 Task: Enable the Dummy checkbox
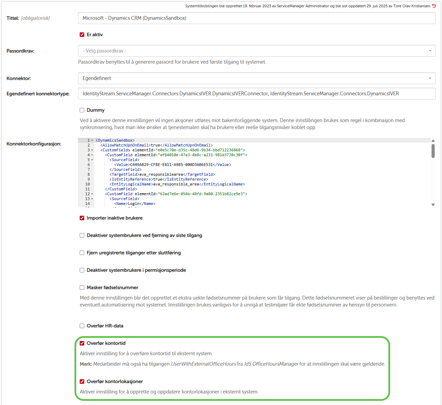(82, 110)
